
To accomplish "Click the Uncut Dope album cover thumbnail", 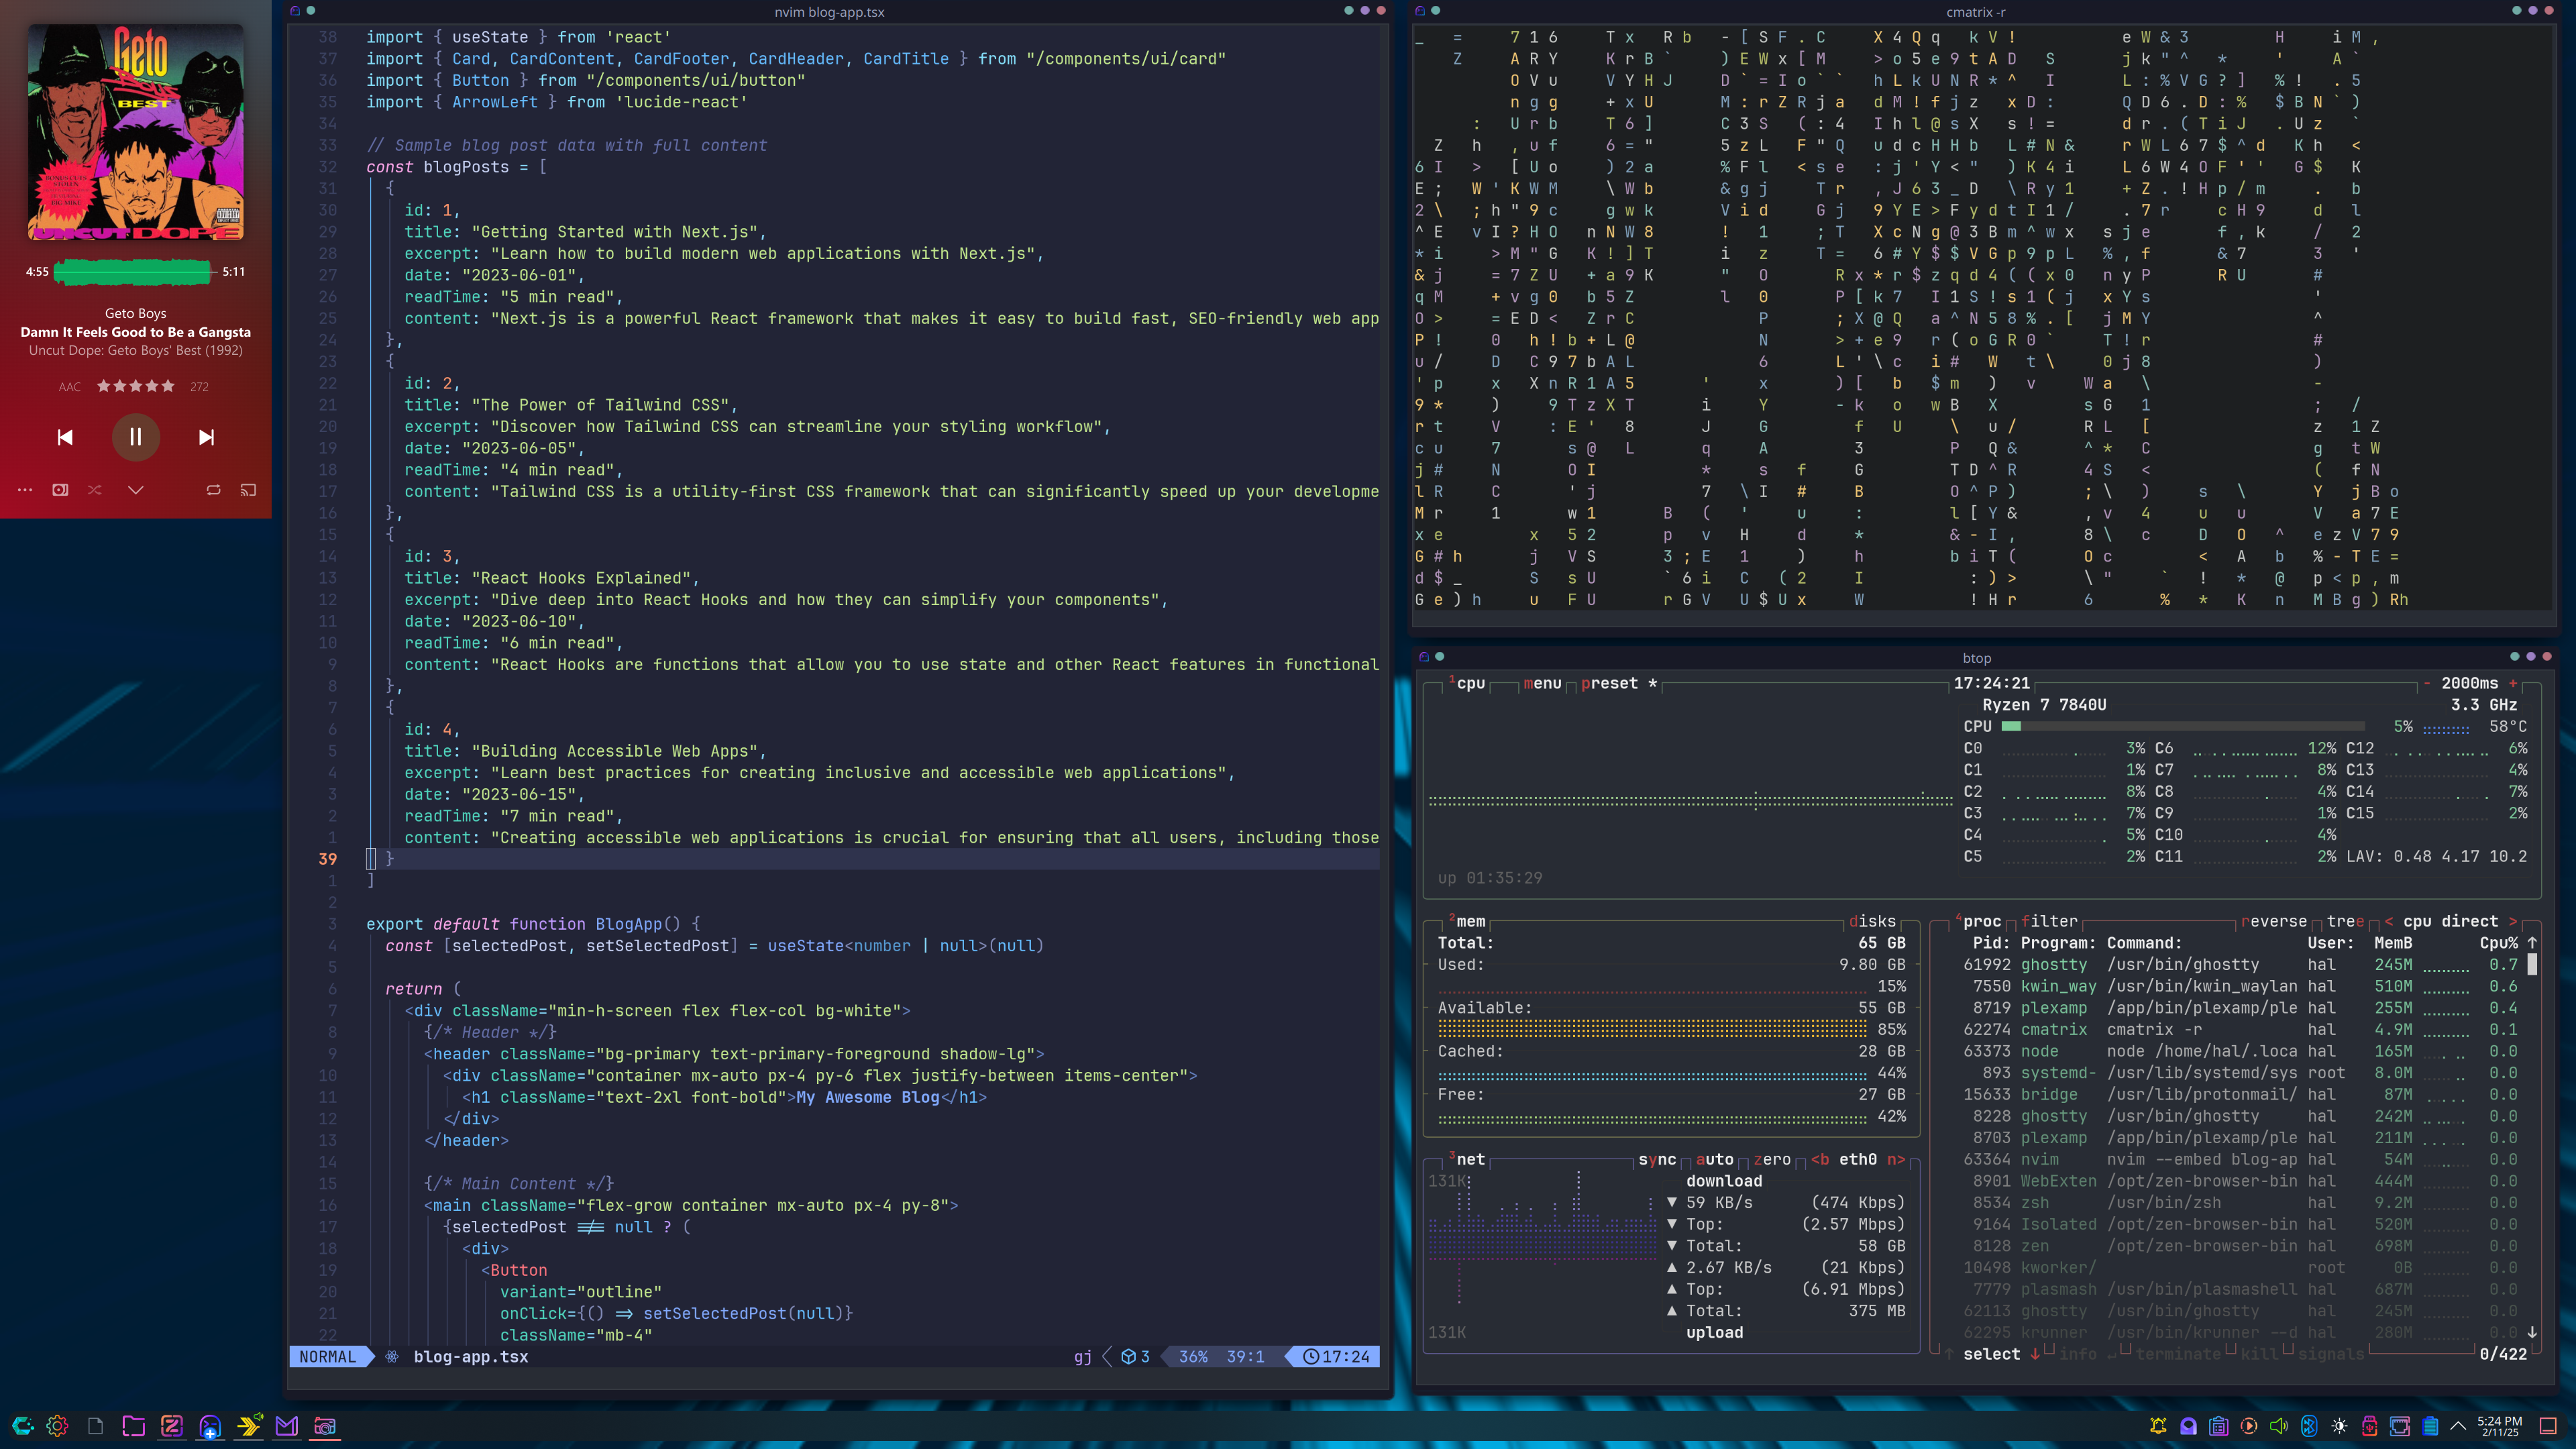I will [135, 132].
